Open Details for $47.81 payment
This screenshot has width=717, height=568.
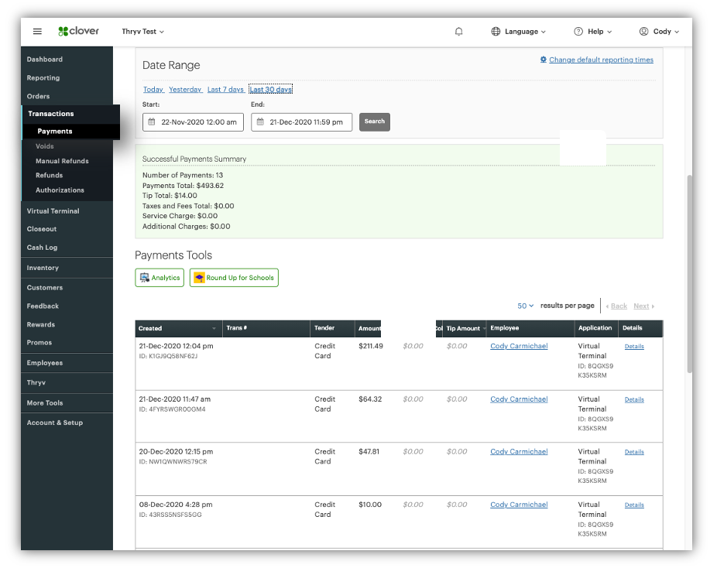click(634, 452)
